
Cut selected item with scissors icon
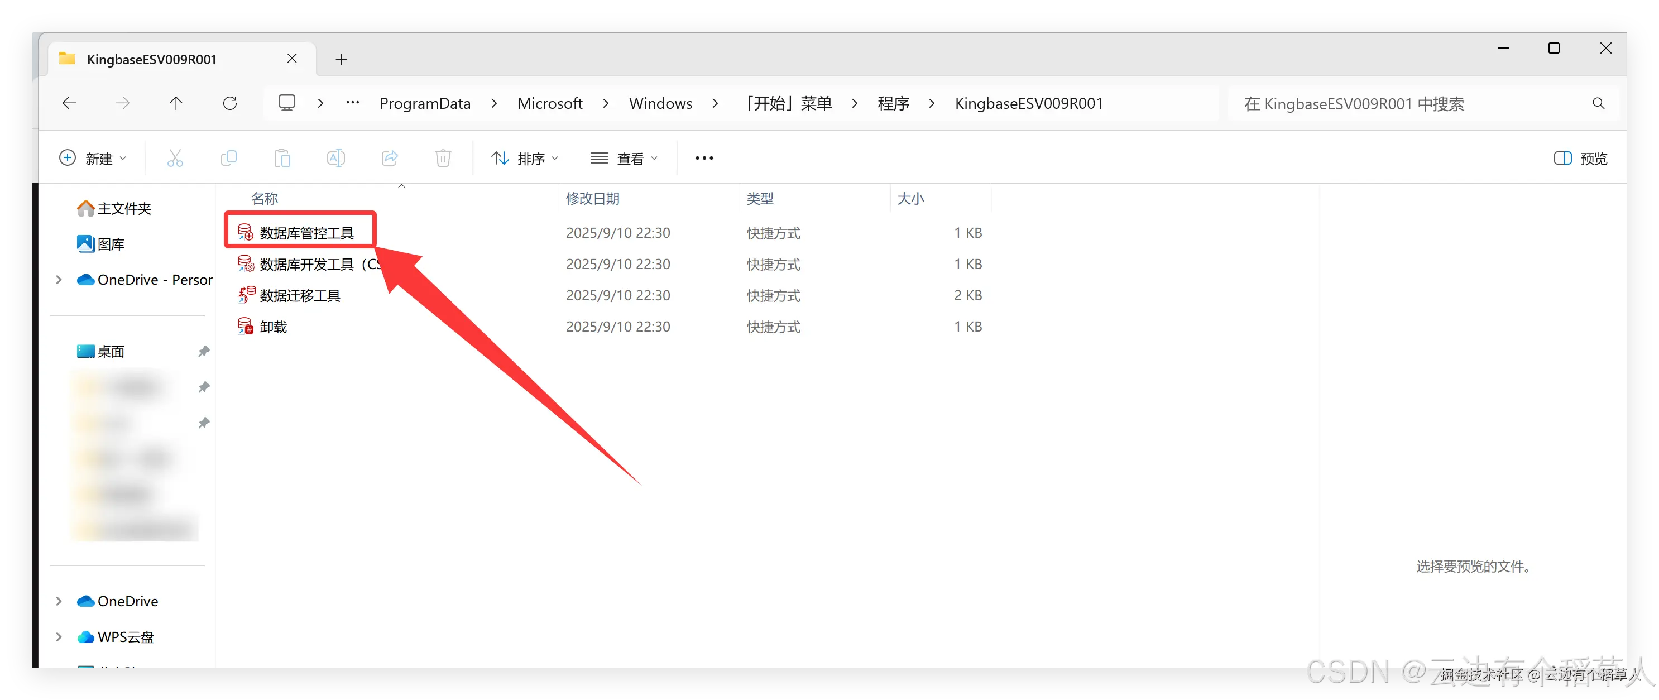tap(175, 159)
